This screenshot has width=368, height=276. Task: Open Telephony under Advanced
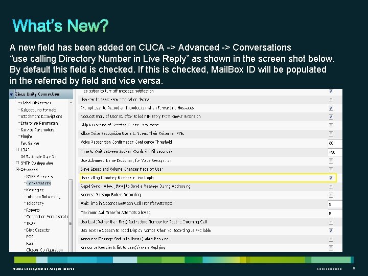pos(35,203)
